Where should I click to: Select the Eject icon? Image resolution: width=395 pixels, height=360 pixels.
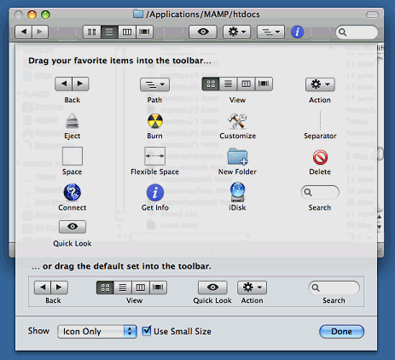[72, 121]
